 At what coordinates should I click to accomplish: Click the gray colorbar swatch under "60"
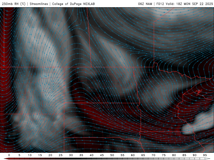coord(135,159)
